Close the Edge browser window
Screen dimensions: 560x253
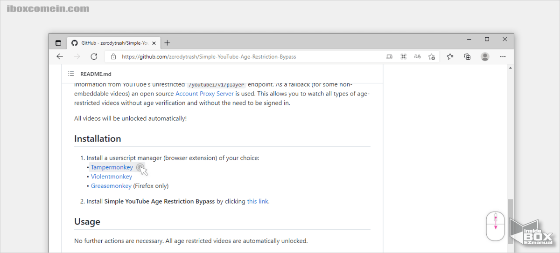[x=504, y=40]
